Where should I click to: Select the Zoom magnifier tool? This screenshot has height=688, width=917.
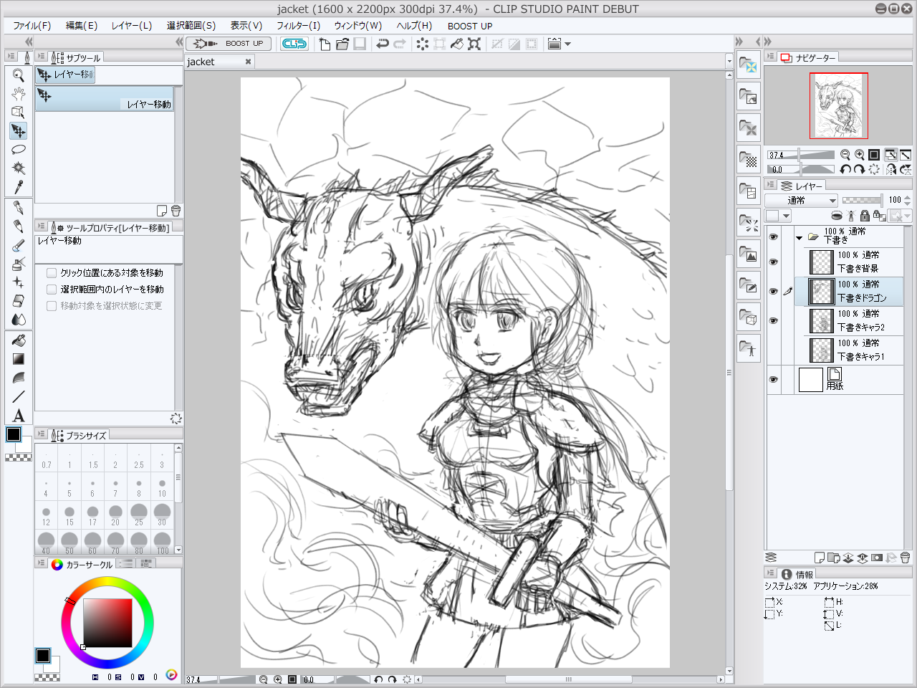(x=19, y=75)
